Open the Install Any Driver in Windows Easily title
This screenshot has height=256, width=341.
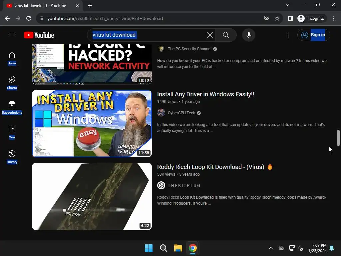tap(205, 94)
